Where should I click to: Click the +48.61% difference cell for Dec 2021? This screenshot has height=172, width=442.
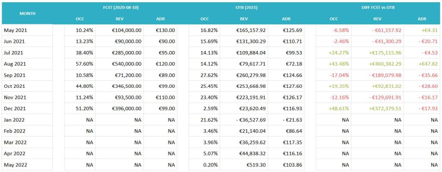(x=334, y=108)
